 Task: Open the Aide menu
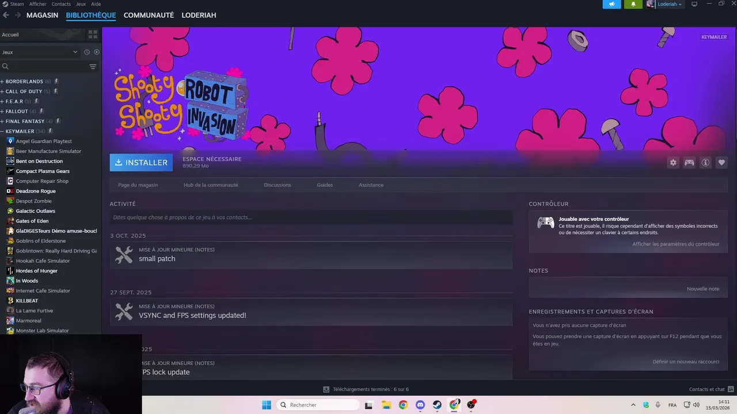tap(96, 4)
